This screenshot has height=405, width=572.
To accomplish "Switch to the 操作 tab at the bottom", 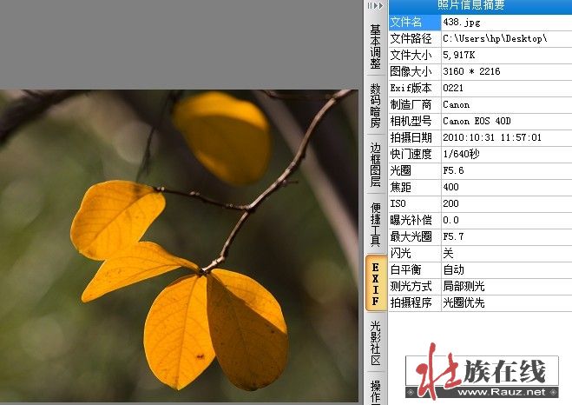I will [x=375, y=391].
